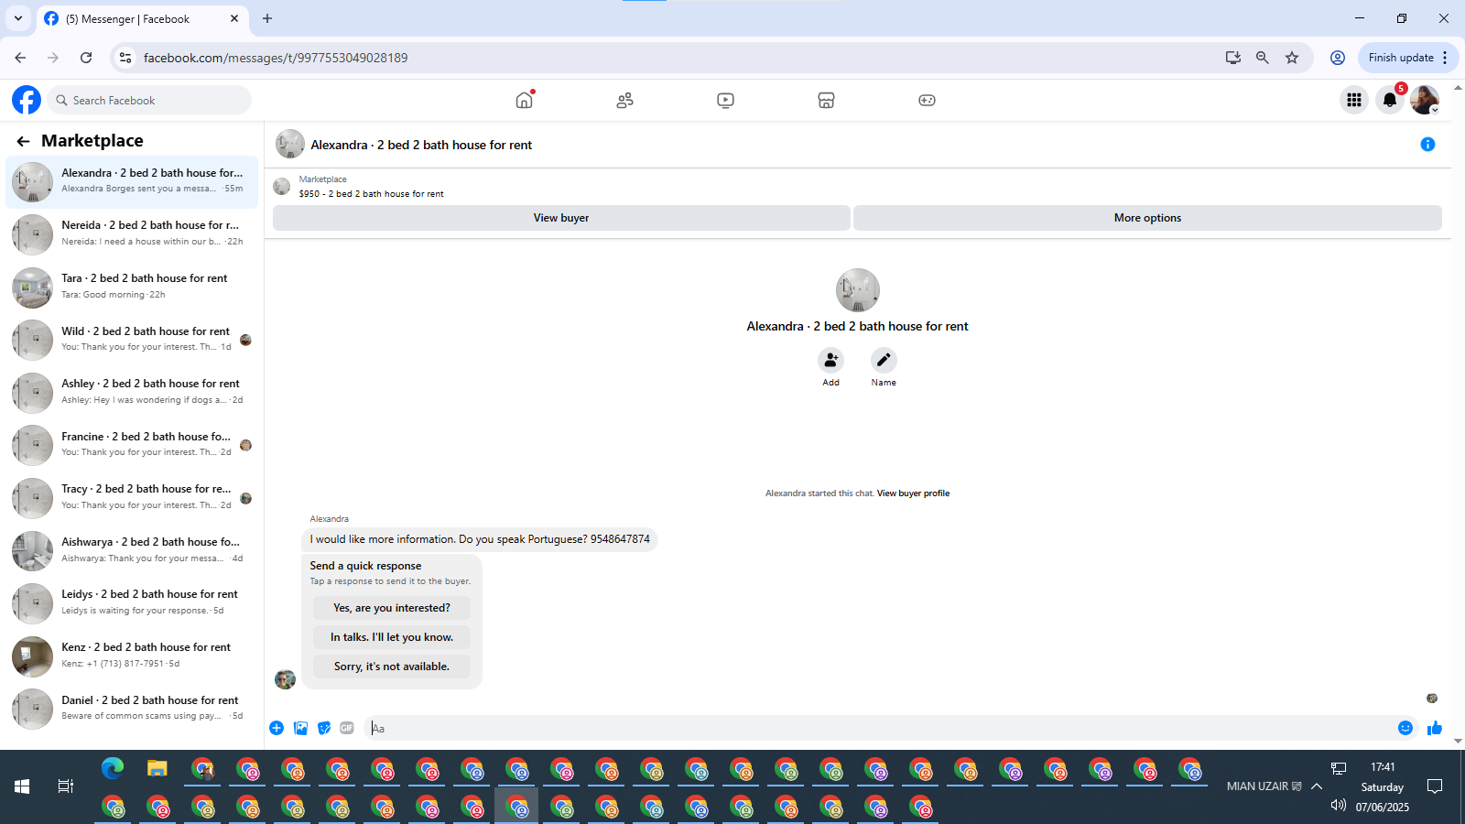Open Notifications bell with 5 badge
This screenshot has width=1465, height=824.
click(1390, 100)
